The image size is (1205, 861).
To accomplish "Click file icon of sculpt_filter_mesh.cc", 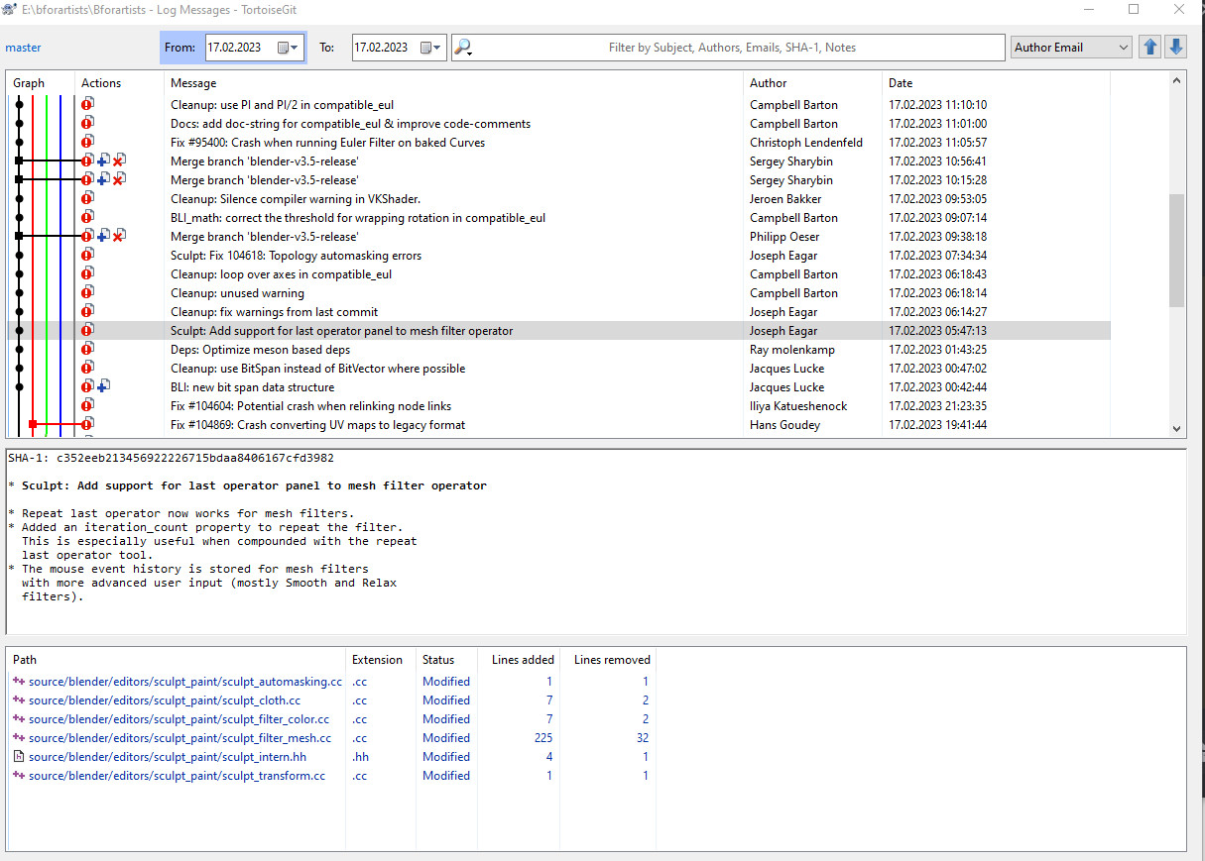I will point(19,738).
